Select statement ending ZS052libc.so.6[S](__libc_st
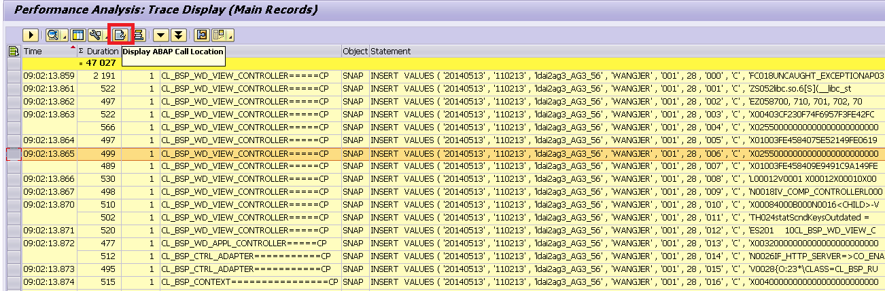The width and height of the screenshot is (885, 291). [x=627, y=88]
